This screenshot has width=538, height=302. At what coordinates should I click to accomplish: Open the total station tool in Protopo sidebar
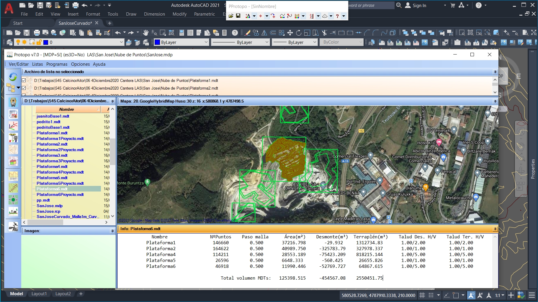(x=13, y=102)
